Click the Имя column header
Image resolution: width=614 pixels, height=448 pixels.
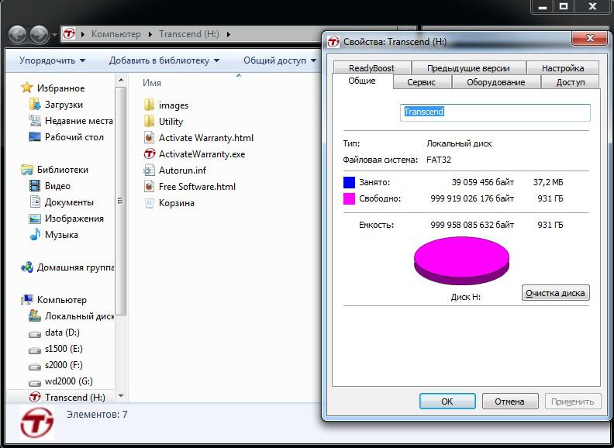point(152,83)
